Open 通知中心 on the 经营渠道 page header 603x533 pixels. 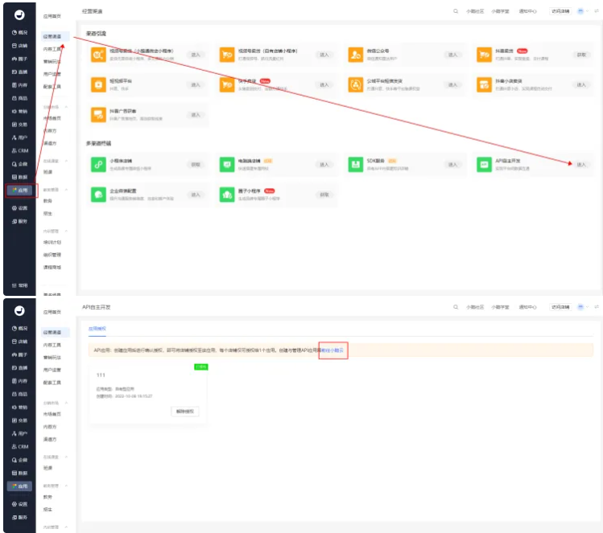pos(527,11)
